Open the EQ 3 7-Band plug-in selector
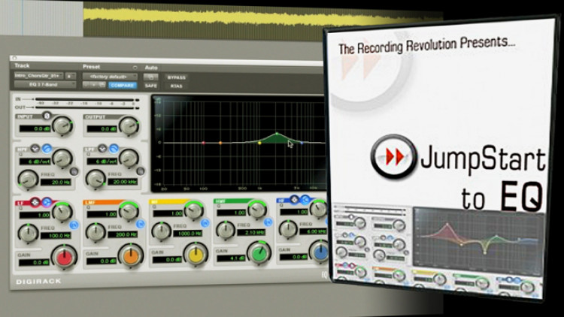The width and height of the screenshot is (564, 317). point(45,84)
